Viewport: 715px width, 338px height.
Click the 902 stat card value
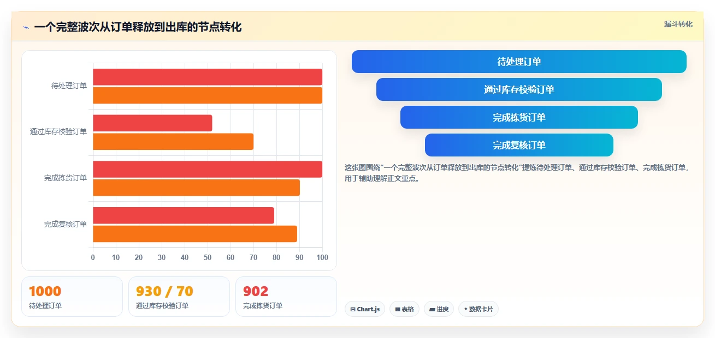click(x=256, y=291)
